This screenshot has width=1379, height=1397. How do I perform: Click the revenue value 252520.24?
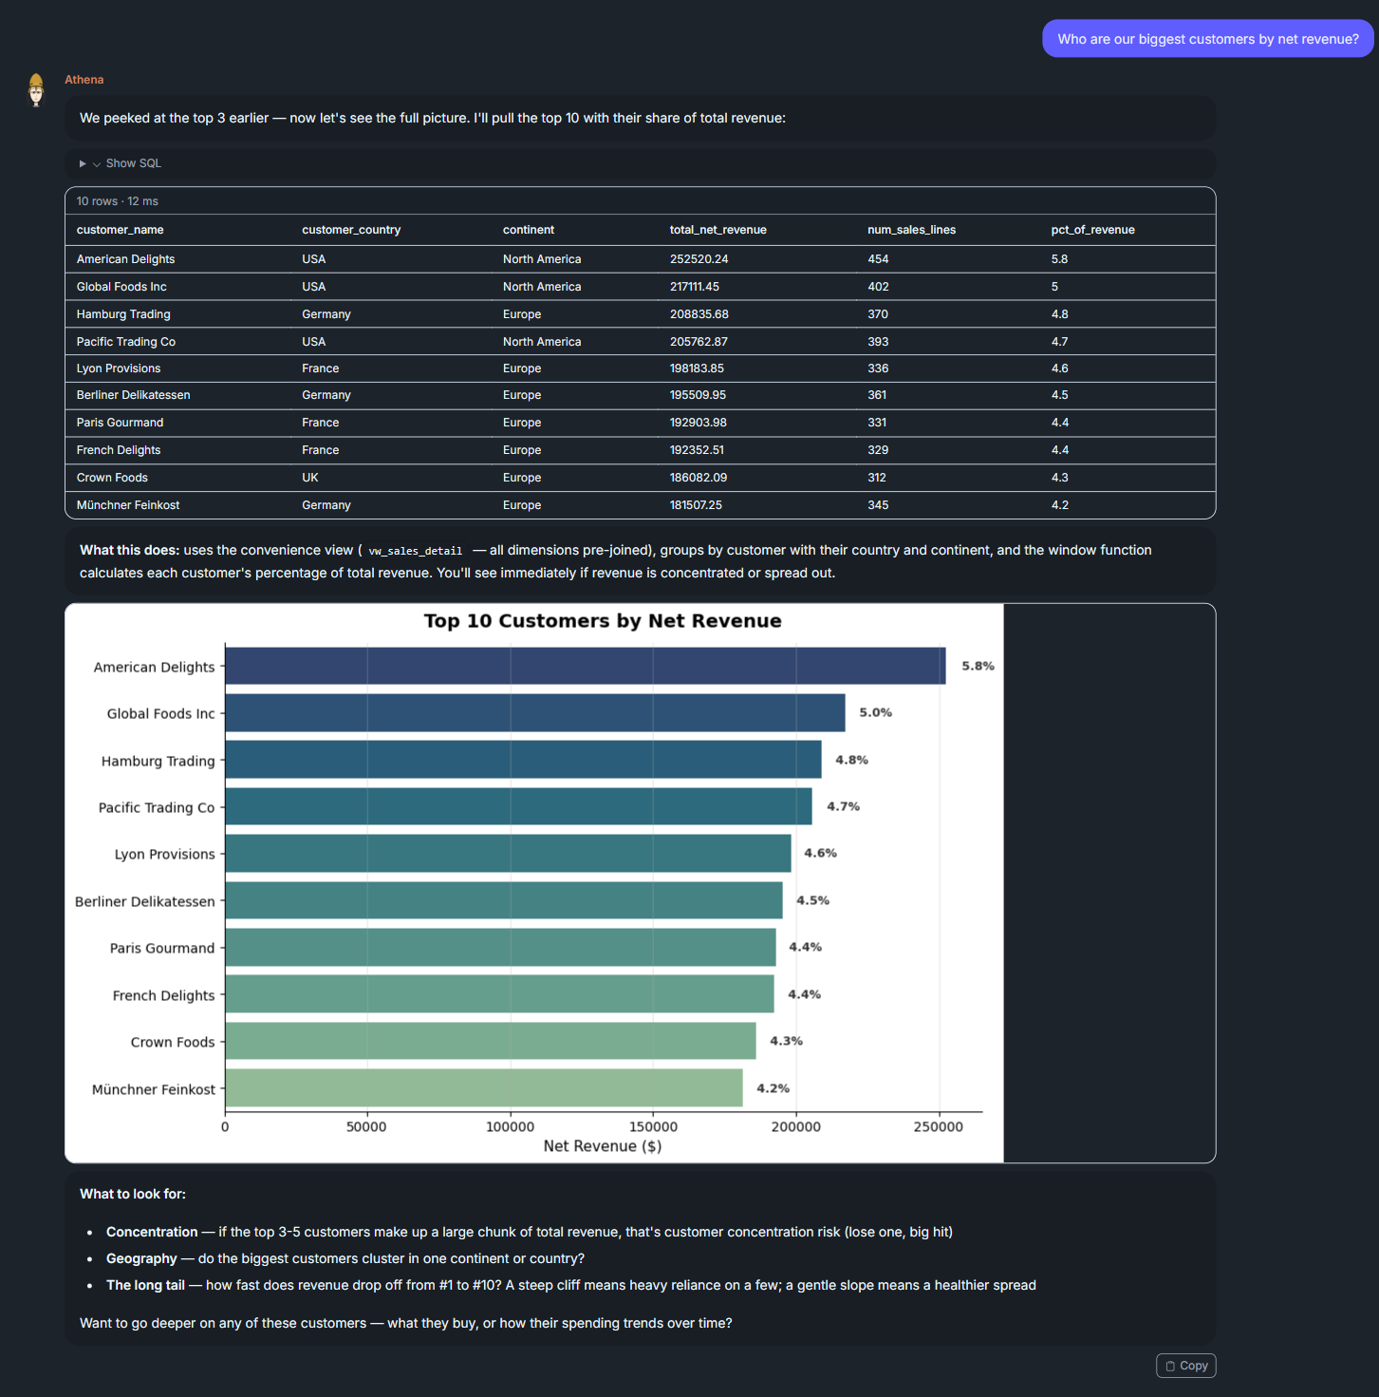click(x=699, y=259)
